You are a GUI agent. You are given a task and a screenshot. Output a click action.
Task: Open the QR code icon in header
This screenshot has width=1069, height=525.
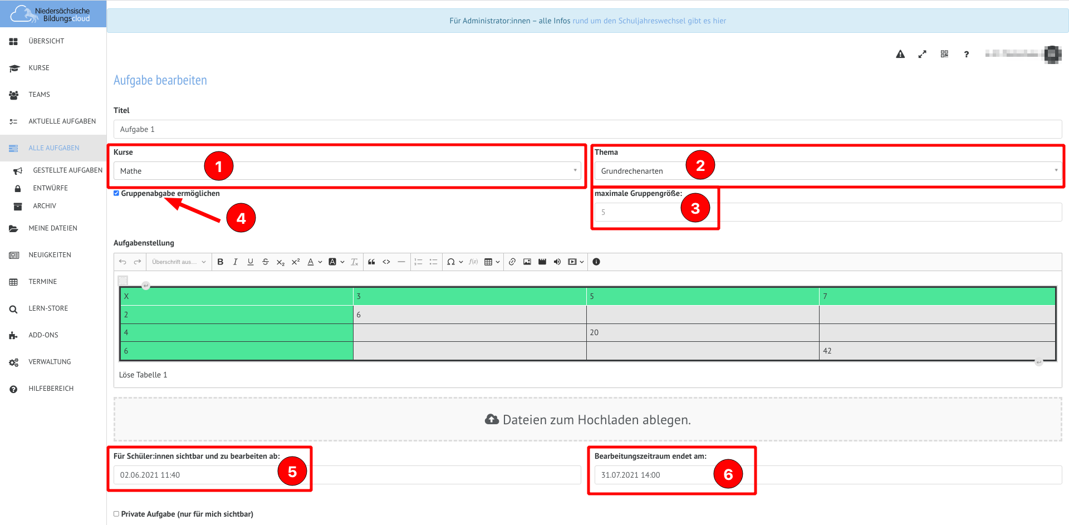944,54
